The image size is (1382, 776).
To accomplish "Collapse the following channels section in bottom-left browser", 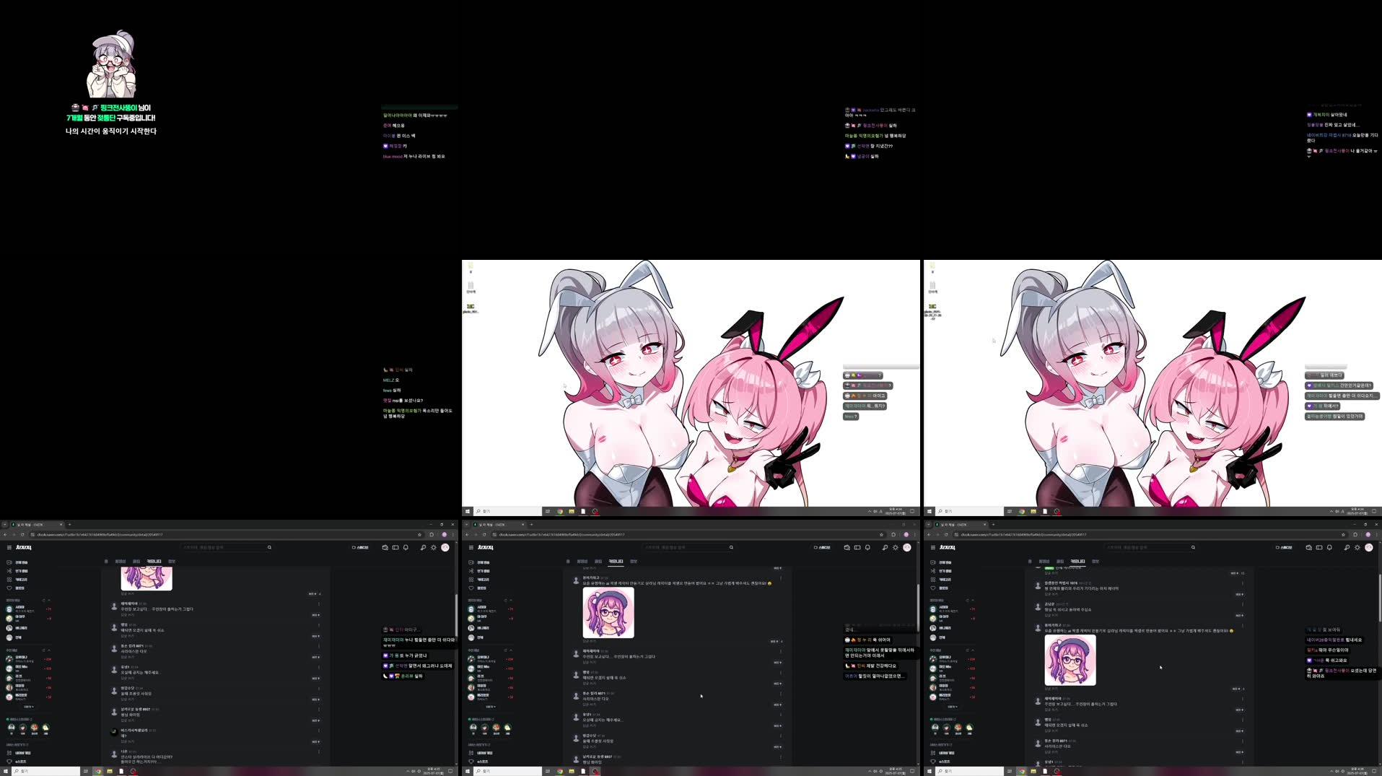I will click(x=49, y=600).
